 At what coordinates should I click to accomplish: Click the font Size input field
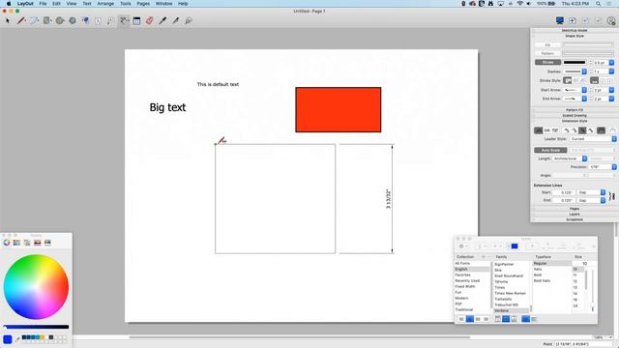(584, 263)
